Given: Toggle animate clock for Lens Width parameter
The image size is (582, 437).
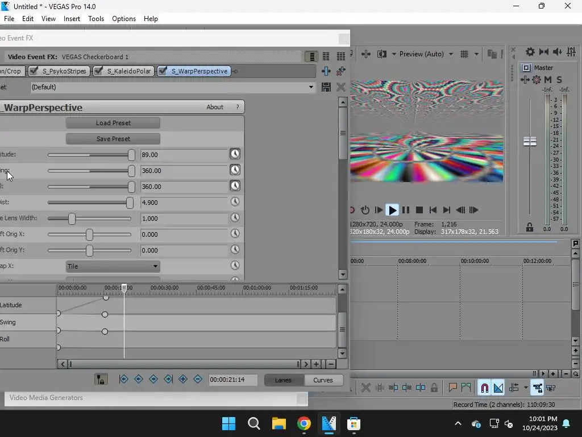Looking at the screenshot, I should click(235, 218).
